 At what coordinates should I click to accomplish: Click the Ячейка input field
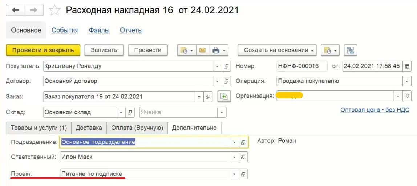coord(178,112)
